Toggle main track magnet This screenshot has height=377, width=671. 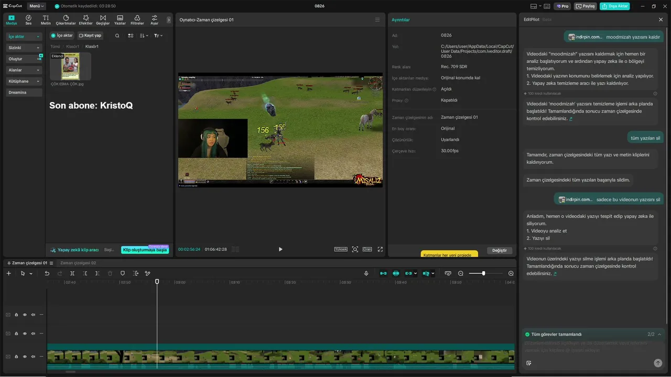[383, 273]
